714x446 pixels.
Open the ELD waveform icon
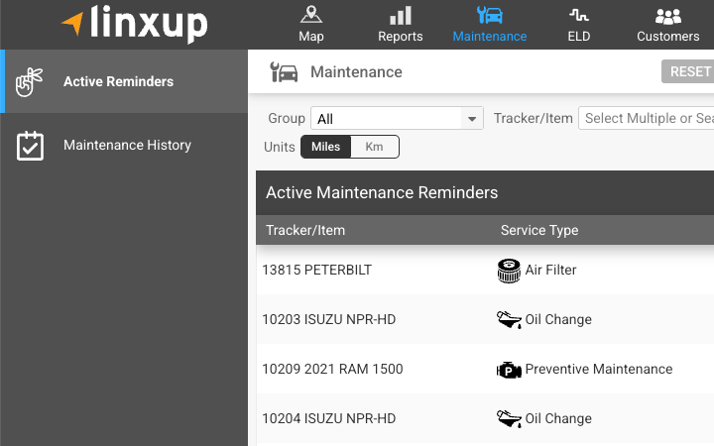click(x=579, y=16)
